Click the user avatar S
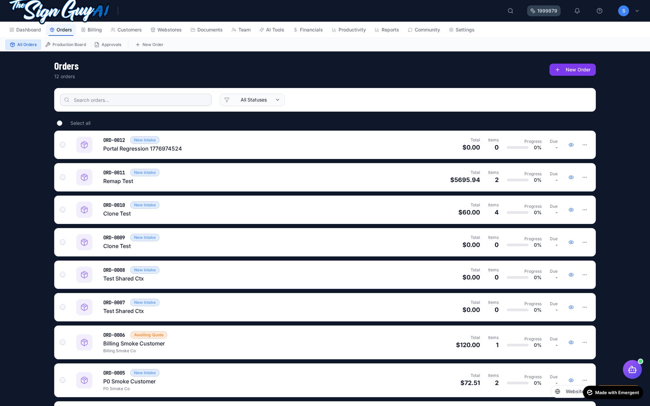Screen dimensions: 650x406 tap(624, 11)
